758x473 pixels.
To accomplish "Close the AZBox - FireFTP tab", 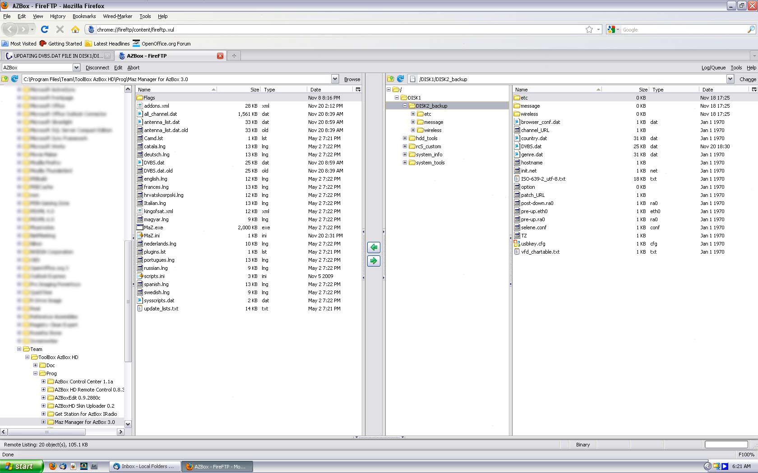I will click(220, 56).
